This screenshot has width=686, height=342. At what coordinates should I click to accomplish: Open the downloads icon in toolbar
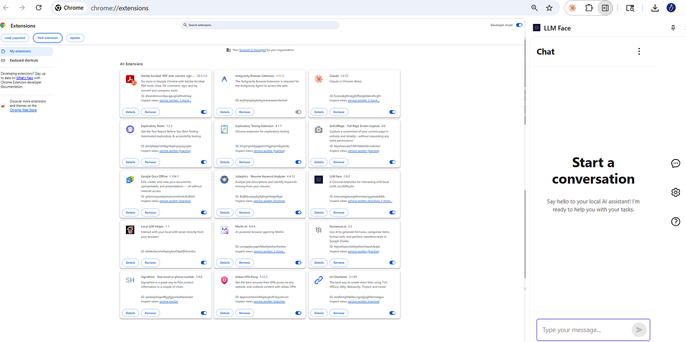click(x=655, y=8)
